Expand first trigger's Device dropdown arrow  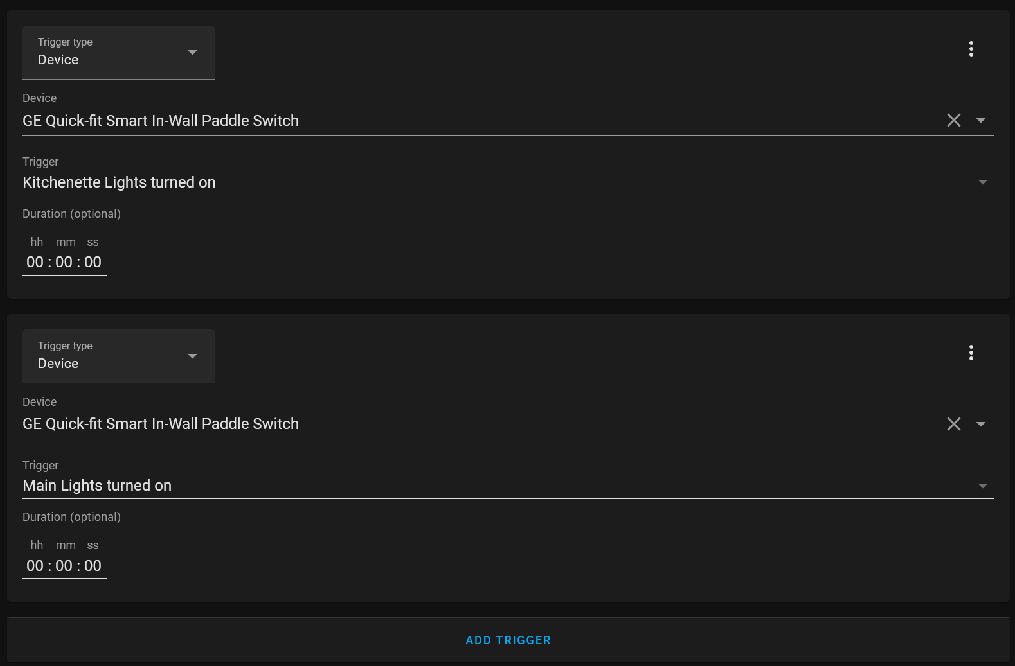981,120
